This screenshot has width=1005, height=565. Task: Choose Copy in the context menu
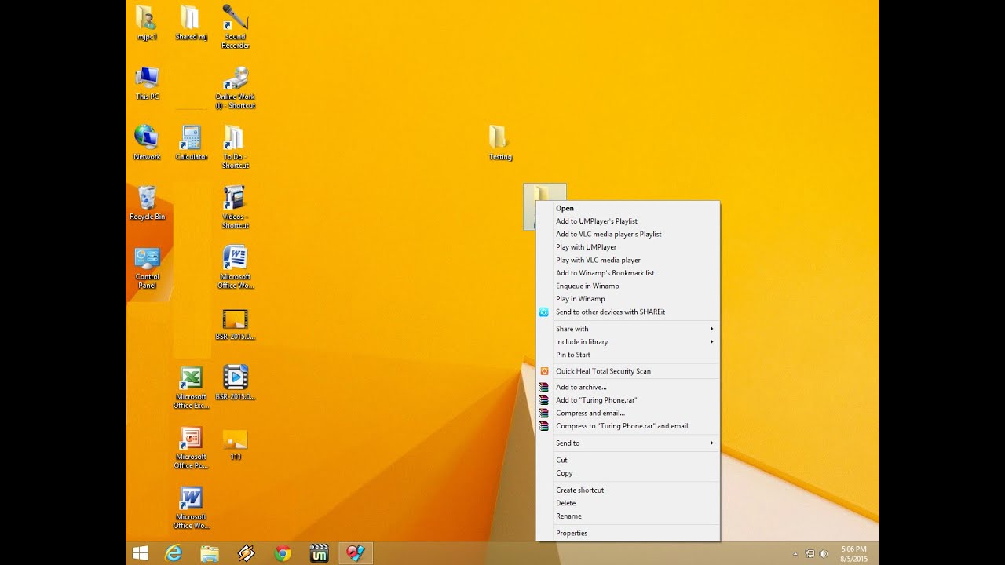pos(627,473)
